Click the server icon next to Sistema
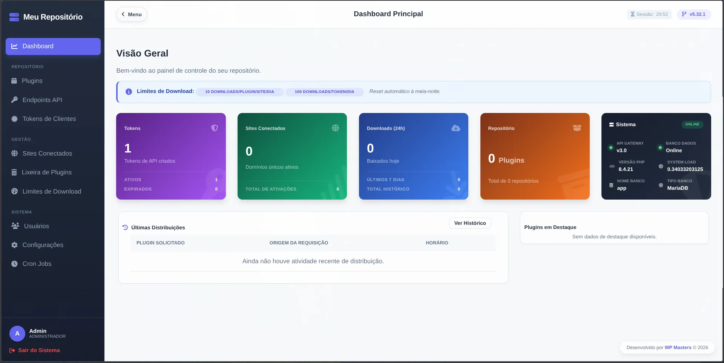This screenshot has width=724, height=363. 611,125
